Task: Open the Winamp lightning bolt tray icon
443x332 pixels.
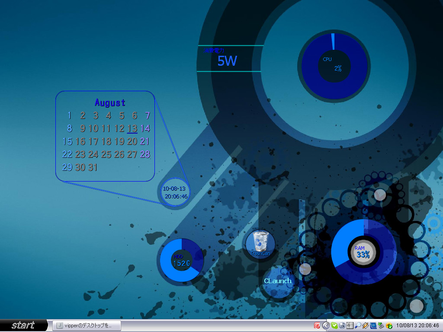Action: tap(366, 326)
